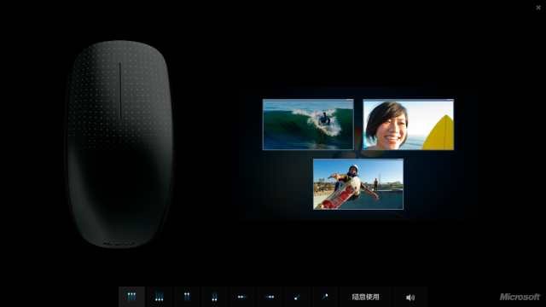Mute the demo sound with the speaker icon
Viewport: 546px width, 307px height.
tap(410, 297)
